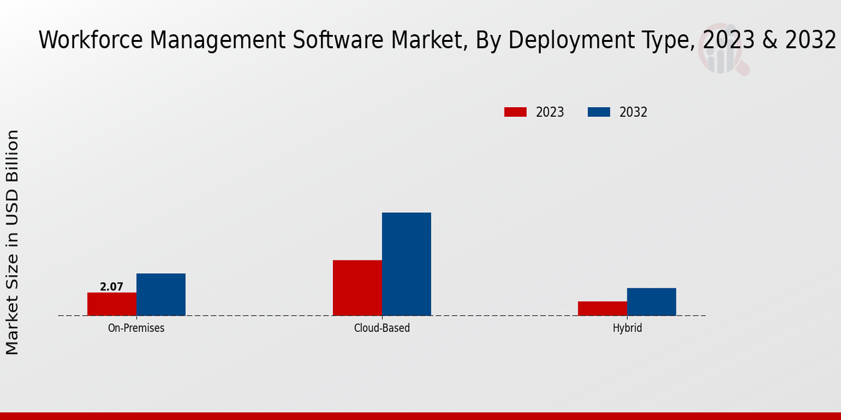The width and height of the screenshot is (841, 420).
Task: Click the red 2023 legend color swatch
Action: tap(515, 112)
